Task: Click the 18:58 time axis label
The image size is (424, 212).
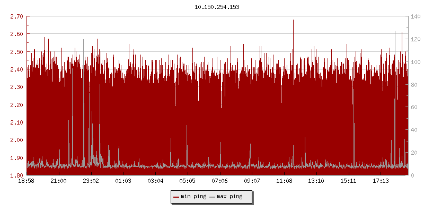Action: [x=26, y=181]
